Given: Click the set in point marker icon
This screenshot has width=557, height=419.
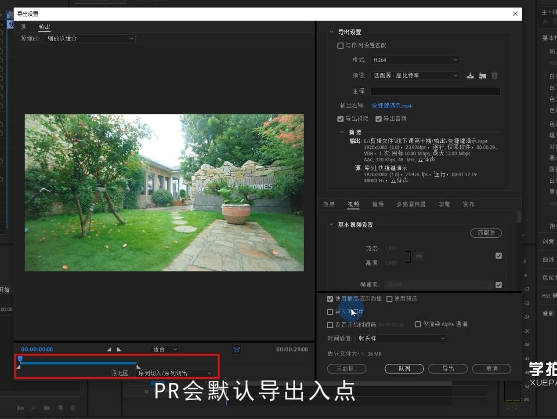Looking at the screenshot, I should (x=109, y=349).
